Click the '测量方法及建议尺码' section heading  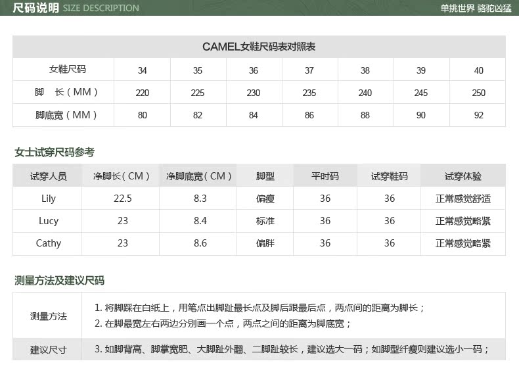(59, 281)
